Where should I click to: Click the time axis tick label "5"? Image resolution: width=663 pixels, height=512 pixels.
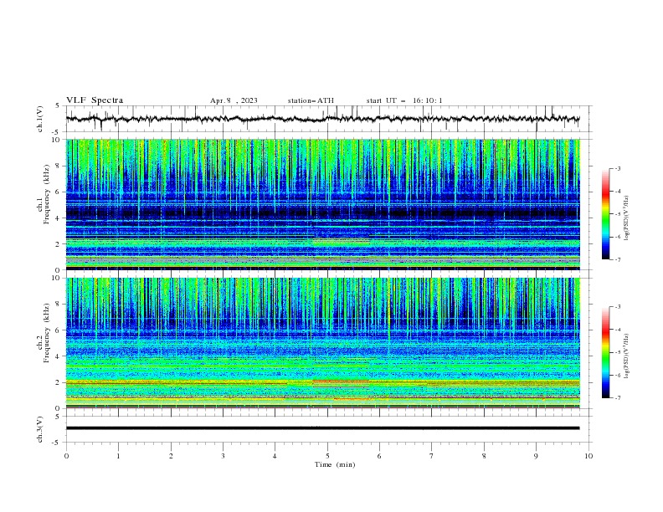pos(327,456)
